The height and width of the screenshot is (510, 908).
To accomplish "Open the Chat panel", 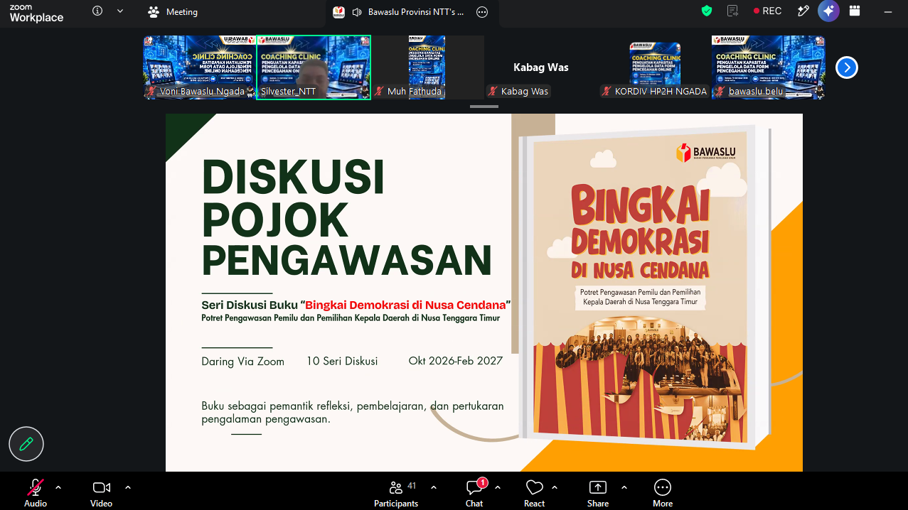I will tap(474, 492).
